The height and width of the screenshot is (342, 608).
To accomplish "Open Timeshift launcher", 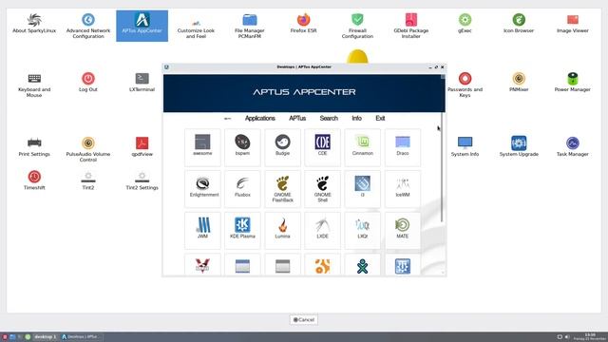I will click(x=34, y=180).
